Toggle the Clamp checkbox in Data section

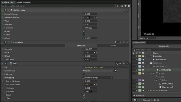[x=84, y=98]
